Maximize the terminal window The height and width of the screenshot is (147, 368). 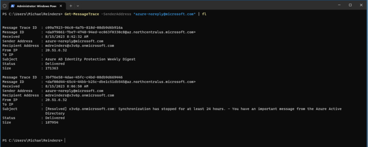pos(350,5)
